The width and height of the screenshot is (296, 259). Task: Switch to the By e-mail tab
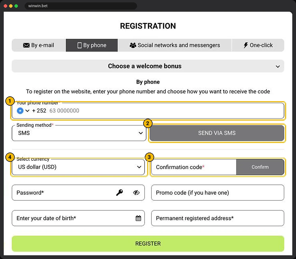(x=39, y=45)
